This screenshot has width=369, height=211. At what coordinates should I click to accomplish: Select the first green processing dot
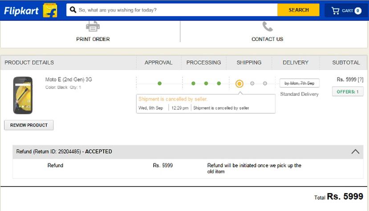[x=193, y=83]
